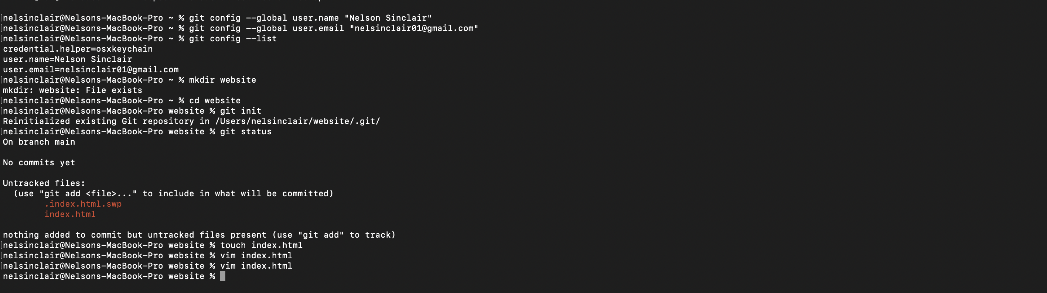Click the git config --list command text
The width and height of the screenshot is (1047, 293).
pos(233,38)
